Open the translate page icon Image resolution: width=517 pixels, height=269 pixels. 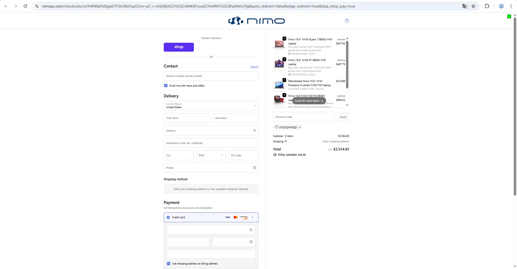click(x=465, y=6)
